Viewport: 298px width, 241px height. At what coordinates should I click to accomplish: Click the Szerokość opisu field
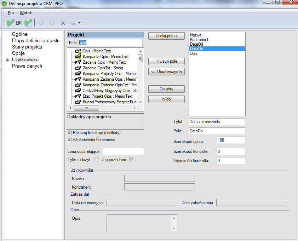pos(231,140)
